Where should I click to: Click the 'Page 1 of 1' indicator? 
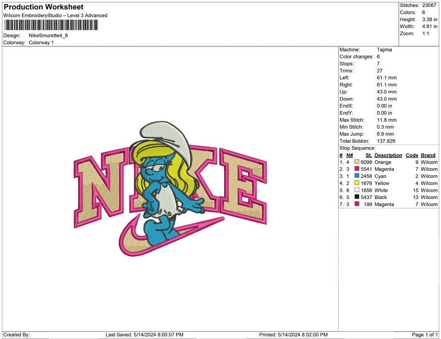pos(425,335)
